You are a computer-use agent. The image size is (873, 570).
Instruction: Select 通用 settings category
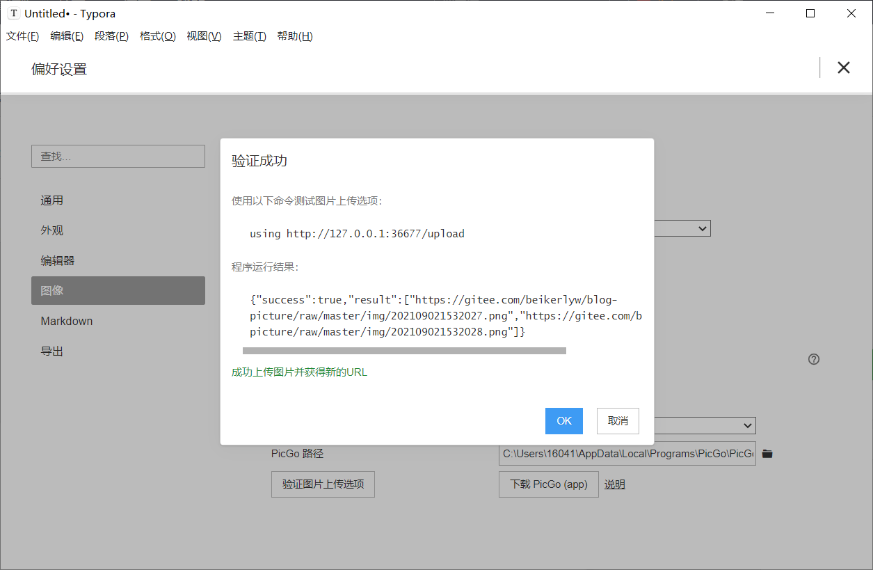pos(118,200)
